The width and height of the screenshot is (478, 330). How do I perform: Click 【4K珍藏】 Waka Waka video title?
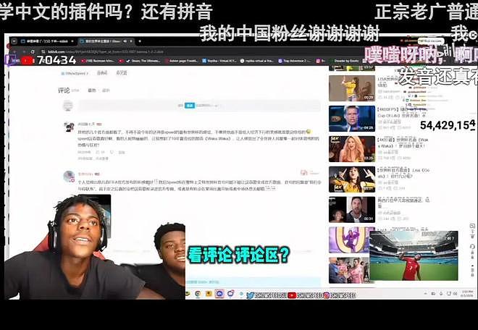(x=403, y=143)
